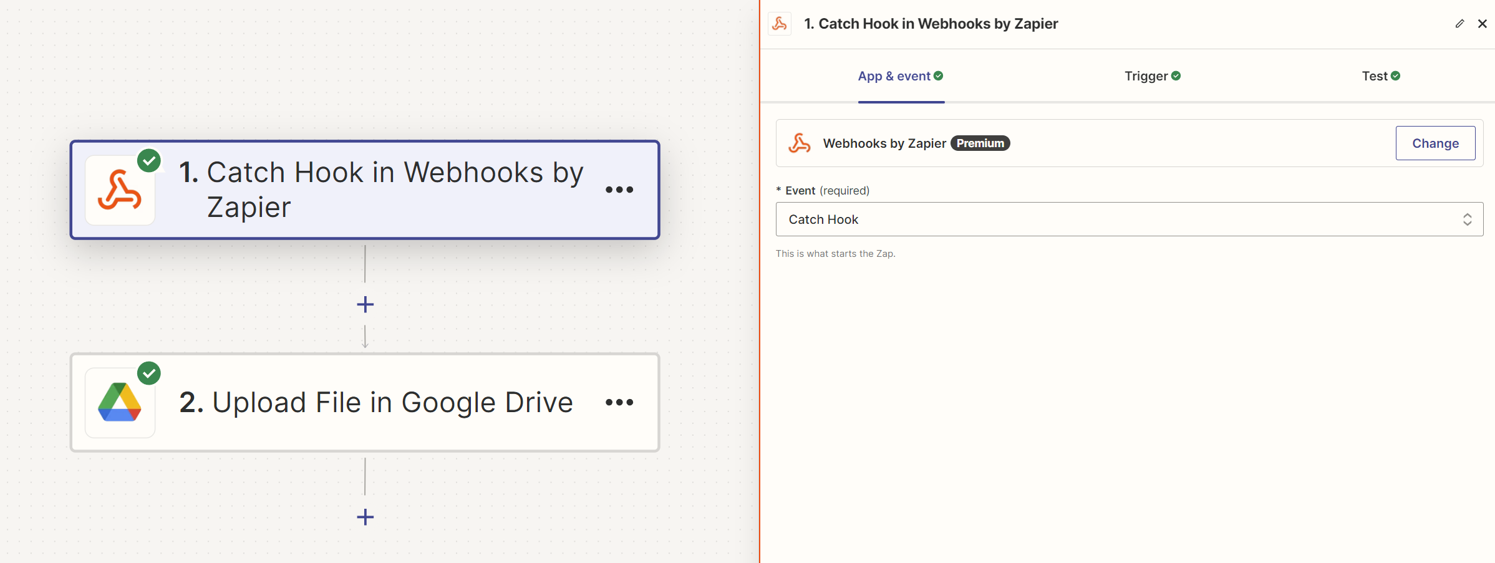Click the pencil icon to rename the step
Screen dimensions: 1495x563
pyautogui.click(x=1459, y=24)
